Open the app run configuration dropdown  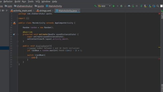pos(104,6)
